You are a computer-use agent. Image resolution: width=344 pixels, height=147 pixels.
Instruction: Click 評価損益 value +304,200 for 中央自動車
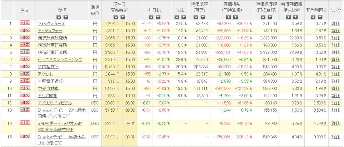click(222, 88)
